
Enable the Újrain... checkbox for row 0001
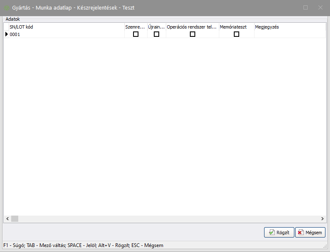pos(156,34)
